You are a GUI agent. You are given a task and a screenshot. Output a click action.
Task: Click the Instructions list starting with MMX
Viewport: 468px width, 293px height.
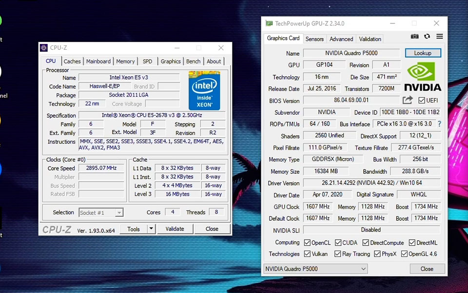click(x=152, y=145)
